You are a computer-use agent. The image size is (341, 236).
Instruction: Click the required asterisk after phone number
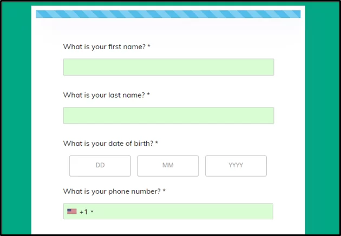[164, 191]
